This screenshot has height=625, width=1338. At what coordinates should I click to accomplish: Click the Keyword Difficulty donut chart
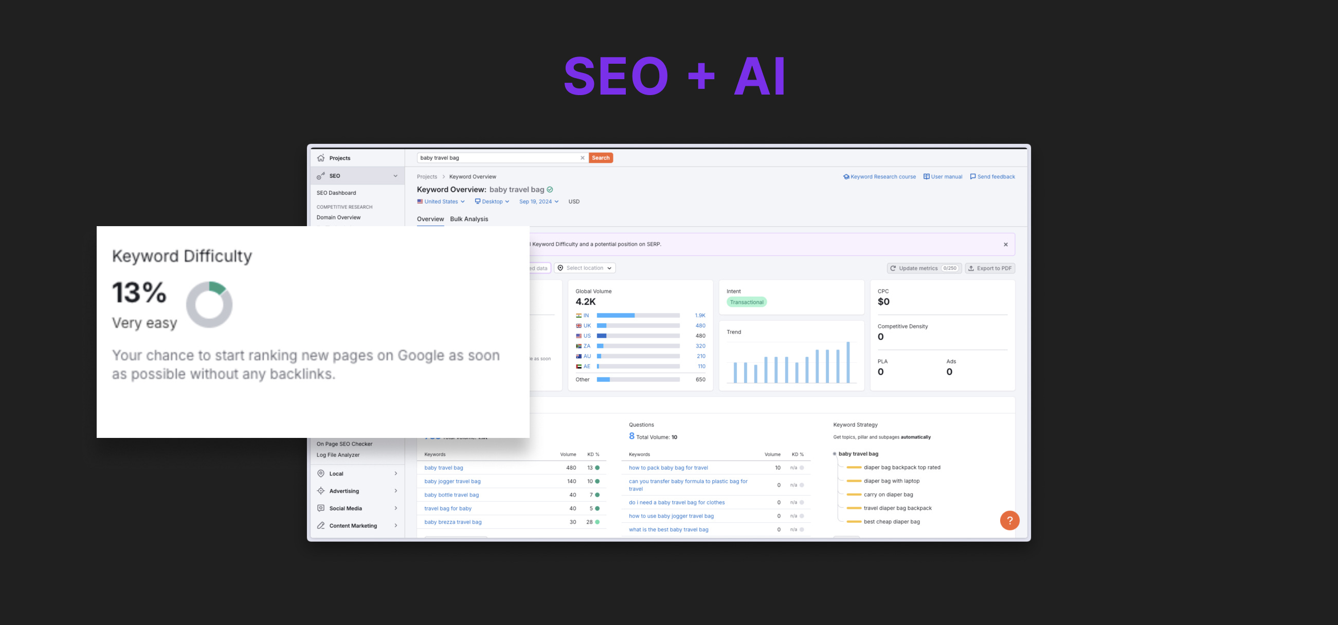click(x=209, y=304)
